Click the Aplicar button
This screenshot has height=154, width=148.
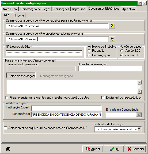[93, 149]
